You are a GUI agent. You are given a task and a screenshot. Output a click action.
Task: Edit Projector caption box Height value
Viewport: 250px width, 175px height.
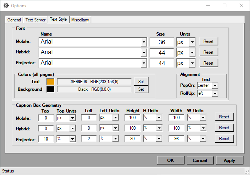click(x=132, y=139)
